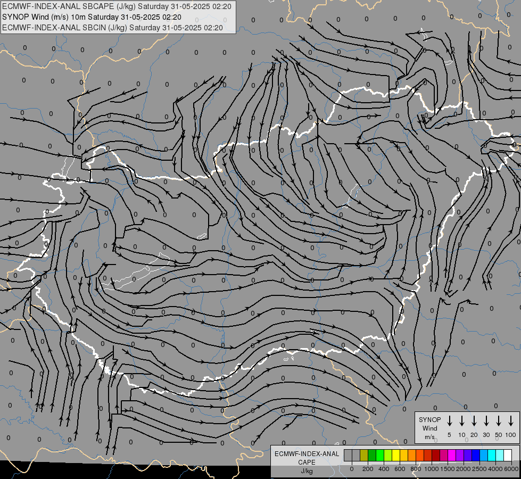Image resolution: width=521 pixels, height=479 pixels.
Task: Click the '4000' tick label on the CAPE scale
Action: (495, 469)
